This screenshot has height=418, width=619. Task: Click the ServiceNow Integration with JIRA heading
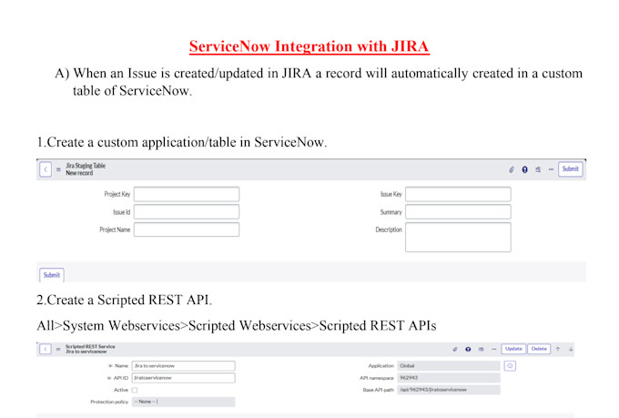(309, 46)
